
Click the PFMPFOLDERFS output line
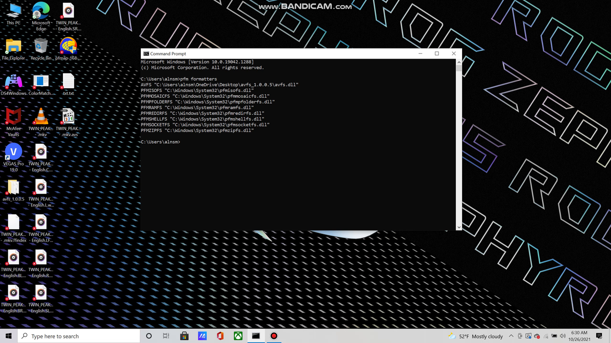coord(208,102)
